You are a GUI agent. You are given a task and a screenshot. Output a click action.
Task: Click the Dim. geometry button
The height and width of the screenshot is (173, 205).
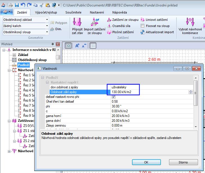[x=56, y=29]
